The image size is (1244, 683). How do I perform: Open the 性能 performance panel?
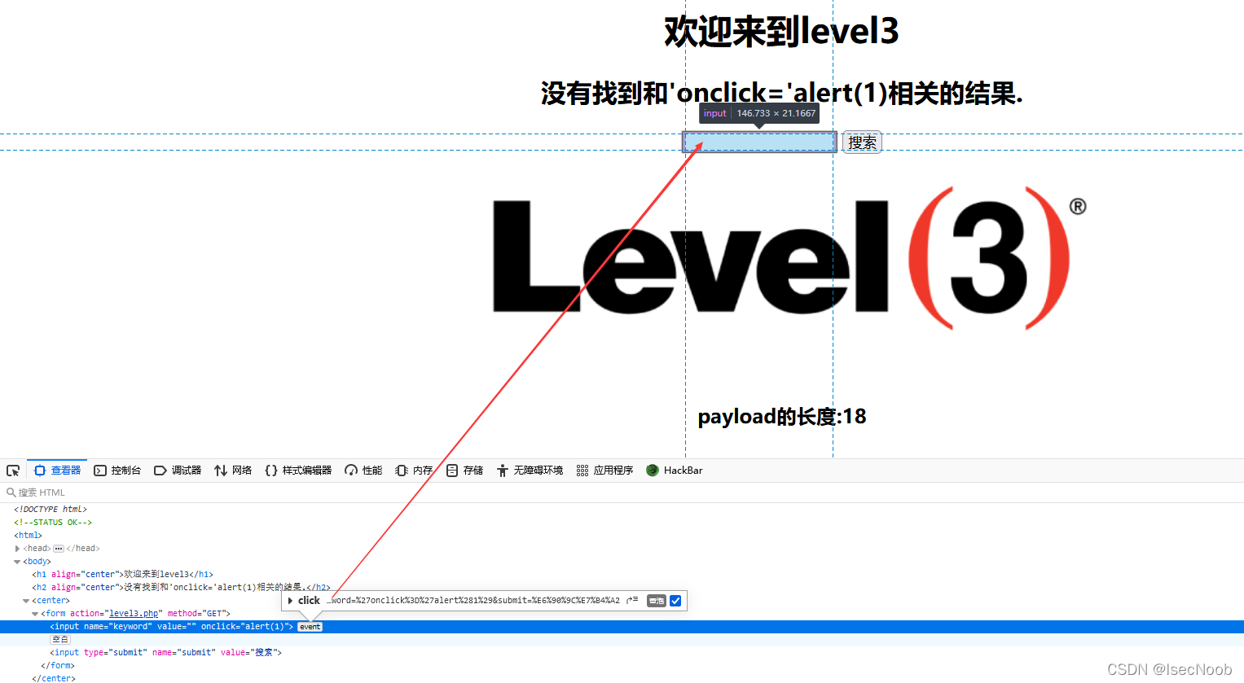[x=363, y=470]
